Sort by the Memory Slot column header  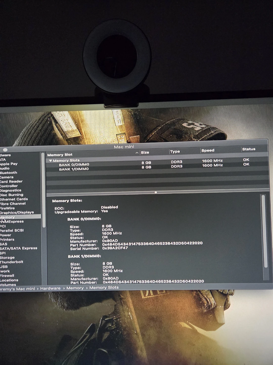60,155
